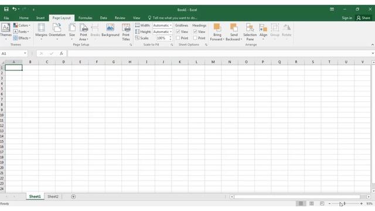Click the Tell me search box

click(x=173, y=18)
